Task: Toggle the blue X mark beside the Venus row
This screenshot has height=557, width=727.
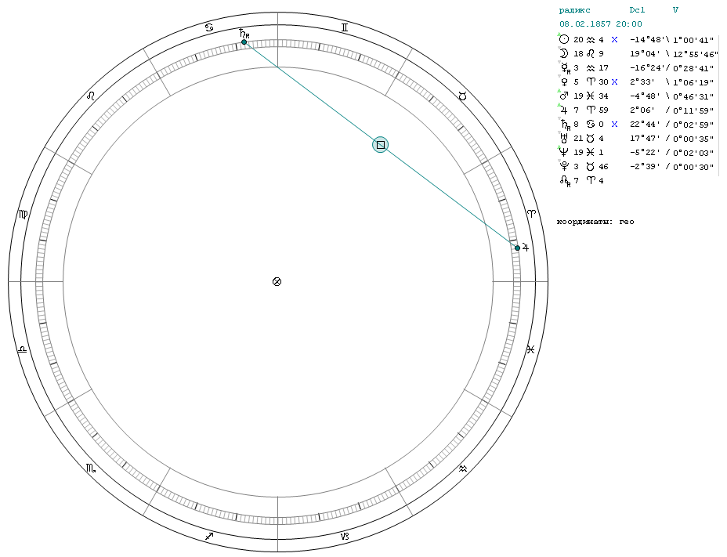Action: click(614, 82)
